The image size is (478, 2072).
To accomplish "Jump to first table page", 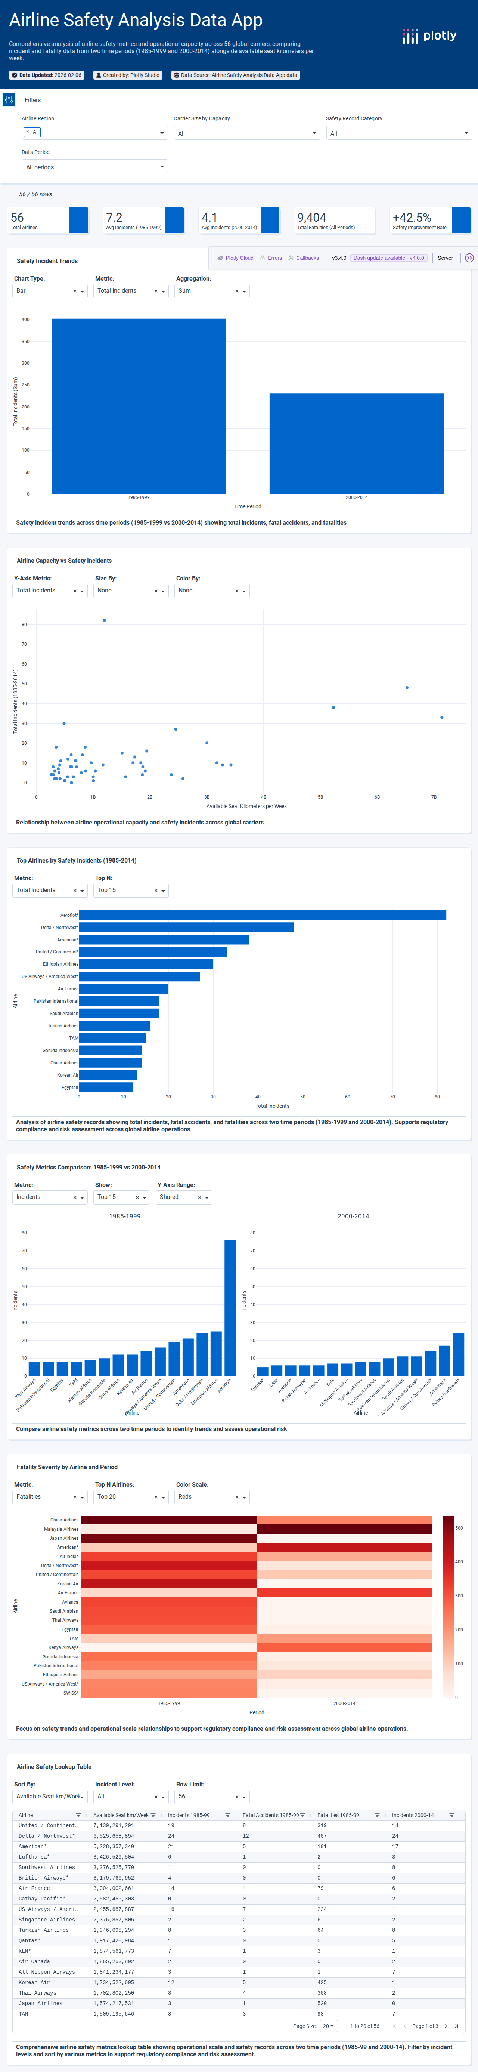I will tap(394, 2026).
